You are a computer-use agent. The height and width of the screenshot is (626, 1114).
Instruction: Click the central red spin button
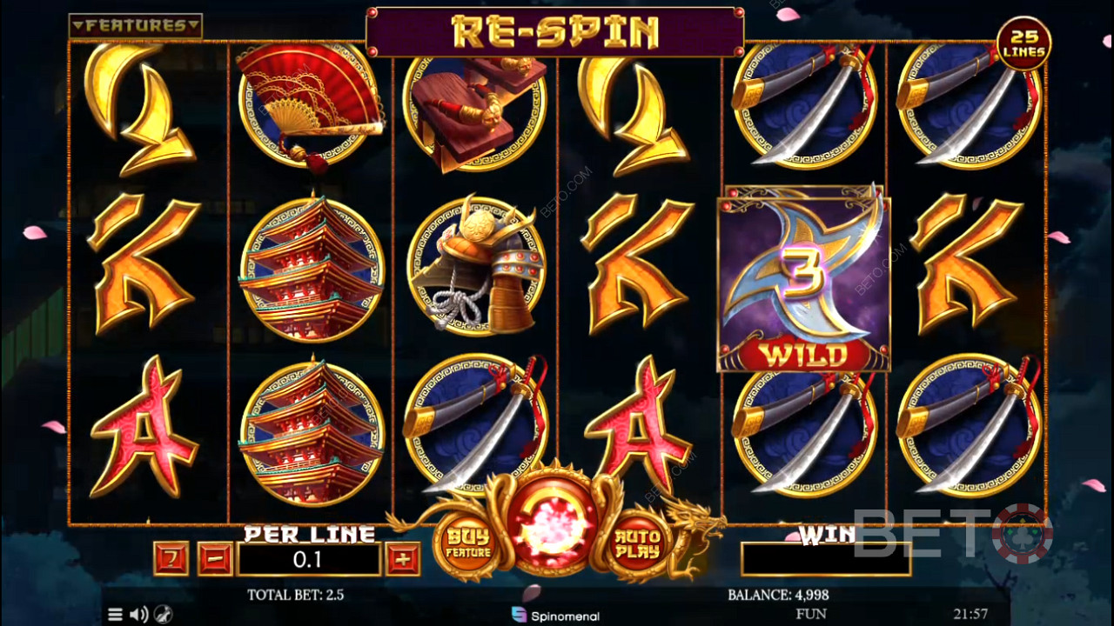click(555, 523)
